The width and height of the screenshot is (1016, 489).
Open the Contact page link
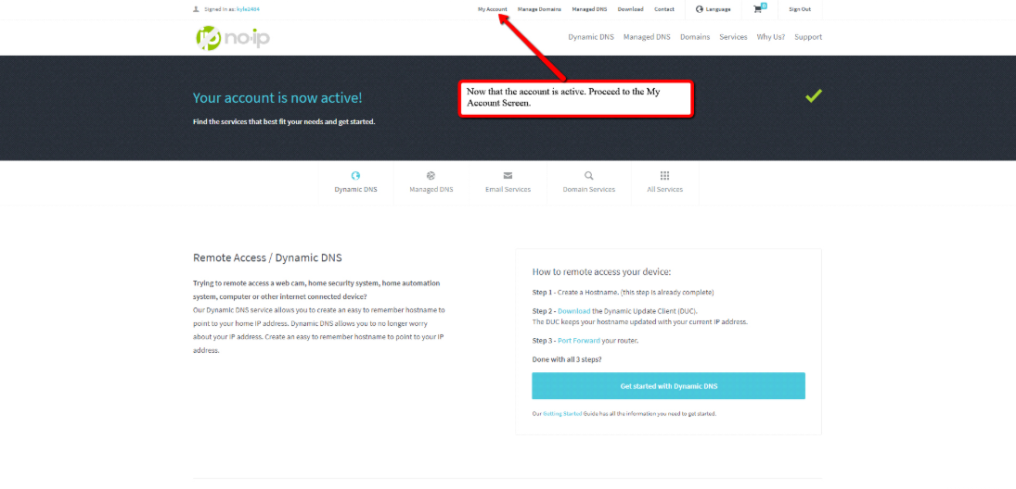coord(664,9)
